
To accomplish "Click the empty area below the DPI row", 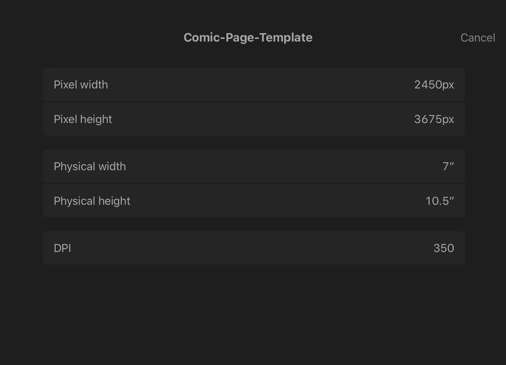I will tap(254, 312).
